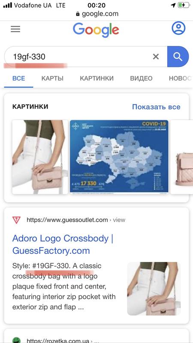Open the Google account profile icon

[x=178, y=28]
